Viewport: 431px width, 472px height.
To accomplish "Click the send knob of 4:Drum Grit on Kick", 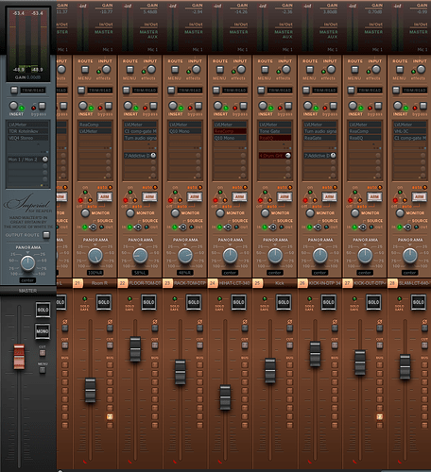I will pyautogui.click(x=288, y=156).
